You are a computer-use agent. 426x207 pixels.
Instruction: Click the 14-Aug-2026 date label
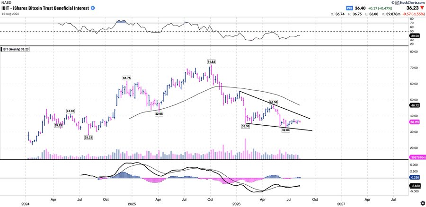[x=9, y=14]
